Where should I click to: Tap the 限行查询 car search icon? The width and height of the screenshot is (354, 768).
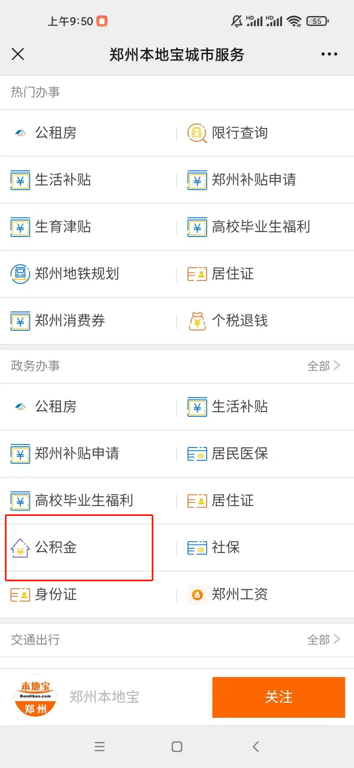coord(197,133)
